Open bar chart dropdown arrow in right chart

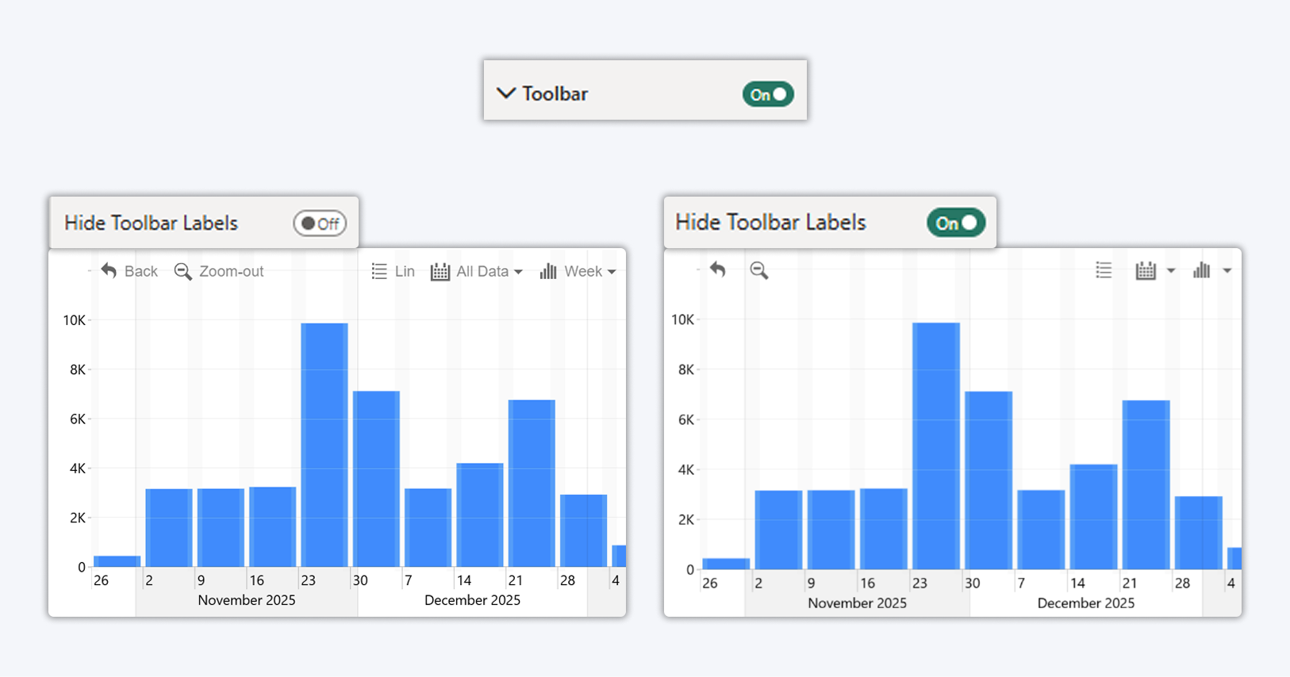pyautogui.click(x=1227, y=271)
